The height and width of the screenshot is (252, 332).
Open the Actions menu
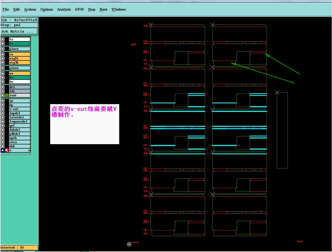(30, 10)
